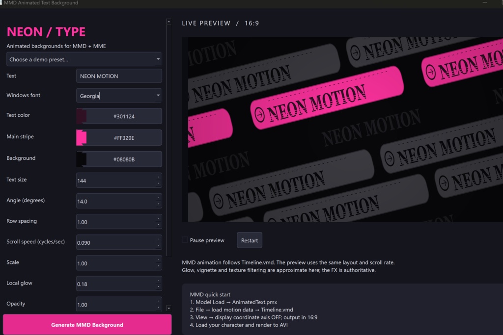Viewport: 503px width, 335px height.
Task: Click the NEON MOTION text field
Action: [x=119, y=76]
